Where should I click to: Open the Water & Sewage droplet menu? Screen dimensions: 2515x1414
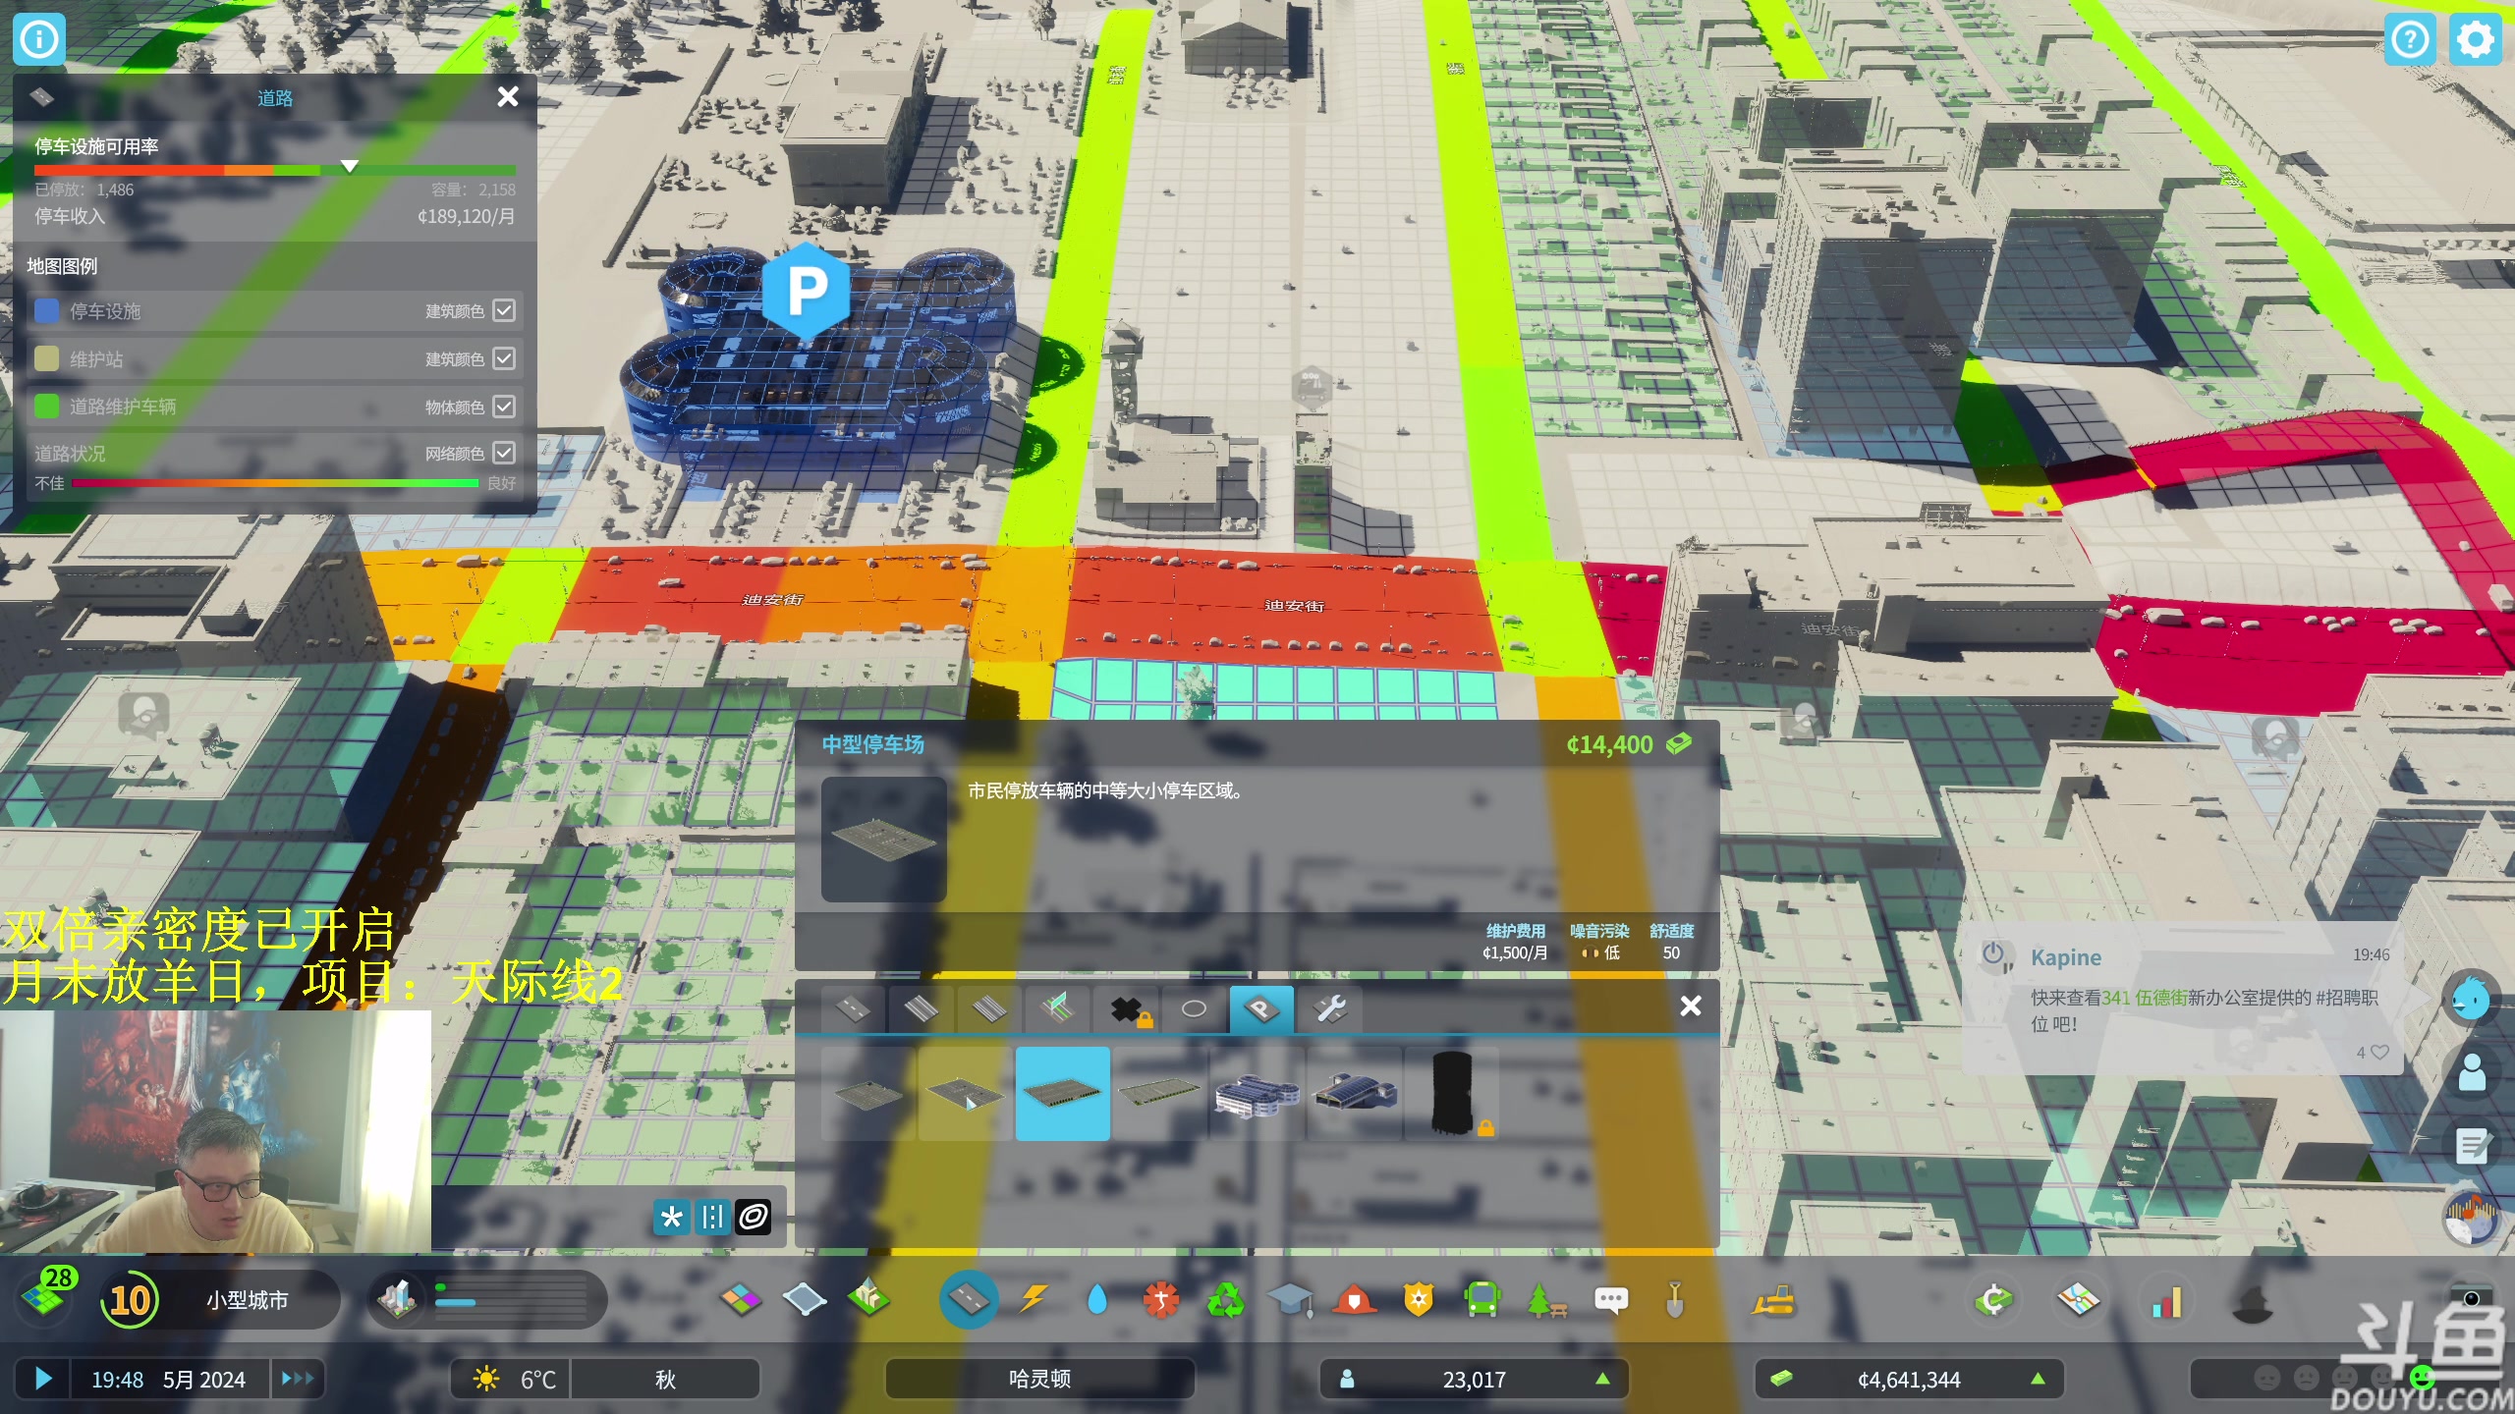tap(1097, 1300)
